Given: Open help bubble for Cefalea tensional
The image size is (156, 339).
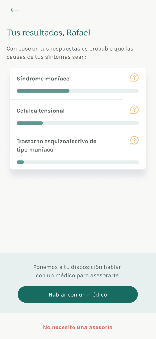Looking at the screenshot, I should (x=134, y=110).
